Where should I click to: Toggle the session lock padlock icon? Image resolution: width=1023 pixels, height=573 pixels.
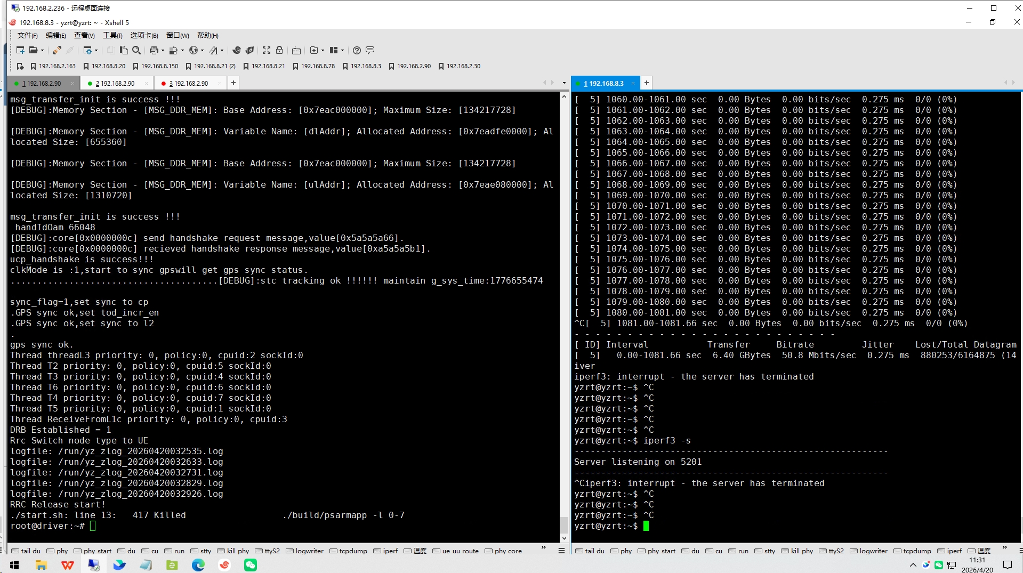(279, 50)
